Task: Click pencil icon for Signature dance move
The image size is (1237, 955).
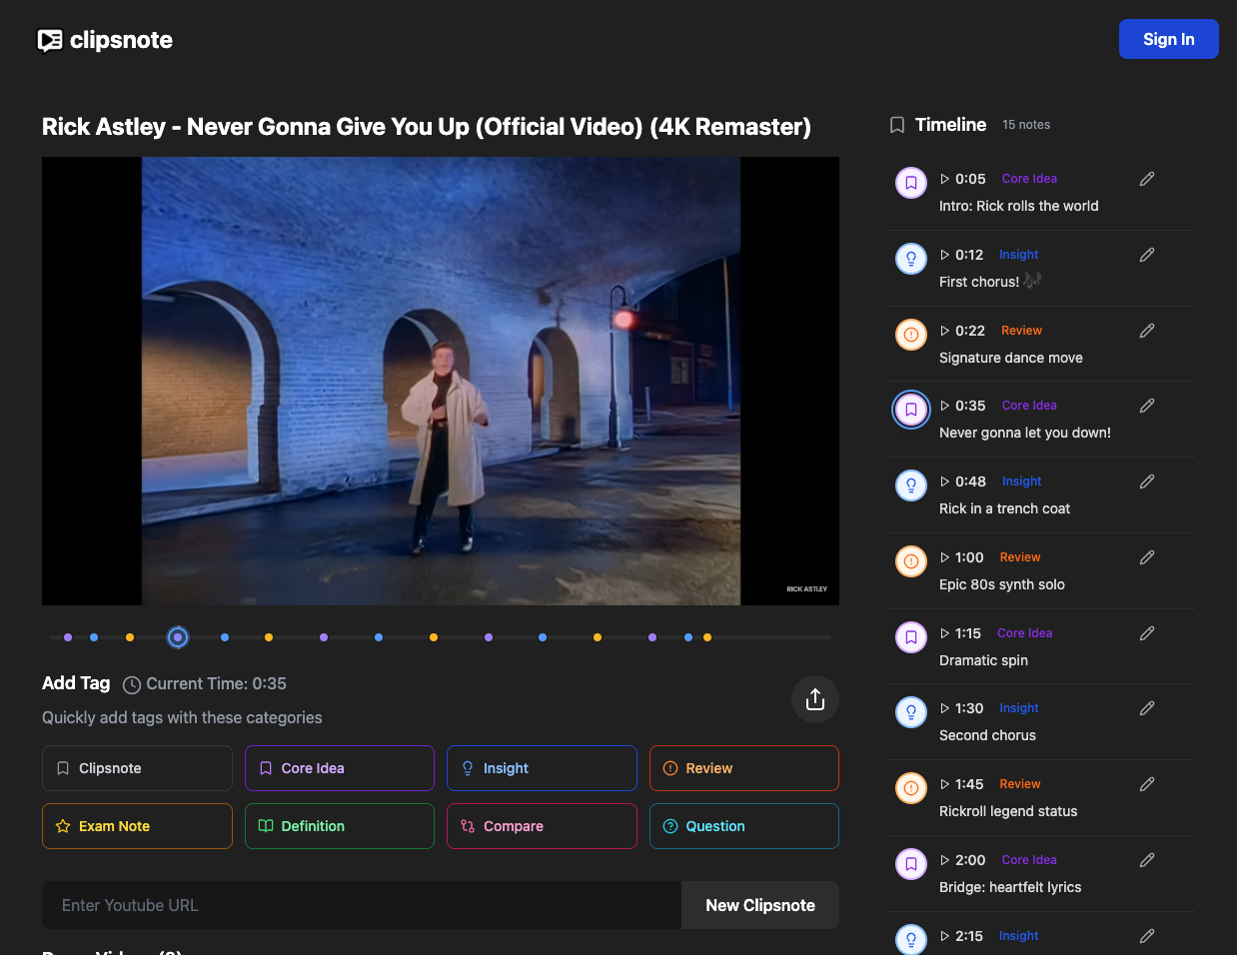Action: point(1147,331)
